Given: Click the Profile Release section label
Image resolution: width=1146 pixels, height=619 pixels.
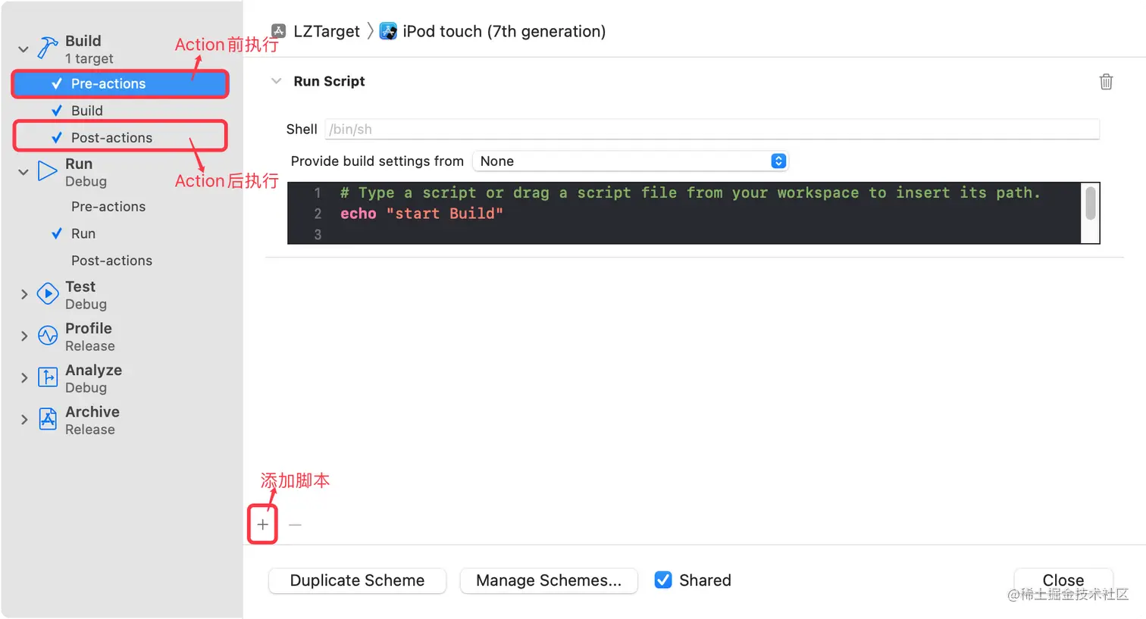Looking at the screenshot, I should tap(89, 336).
